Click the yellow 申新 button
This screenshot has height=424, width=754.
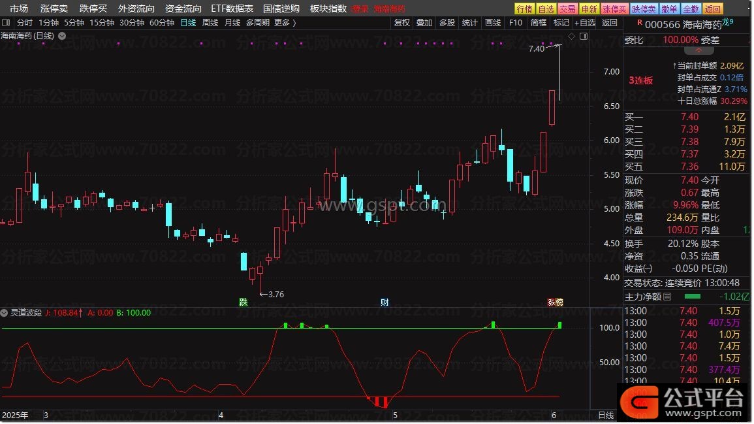coord(589,9)
